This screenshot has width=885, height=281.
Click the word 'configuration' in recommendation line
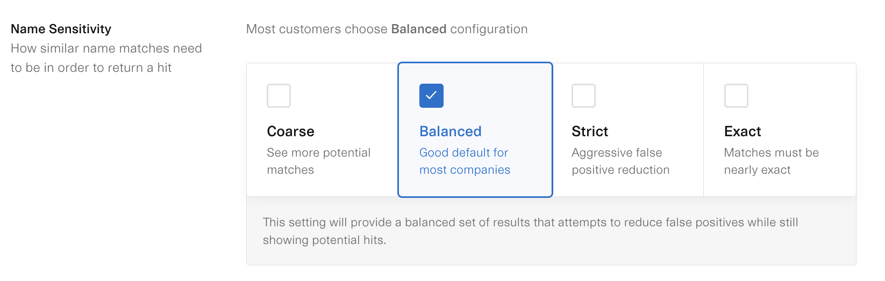click(x=489, y=29)
